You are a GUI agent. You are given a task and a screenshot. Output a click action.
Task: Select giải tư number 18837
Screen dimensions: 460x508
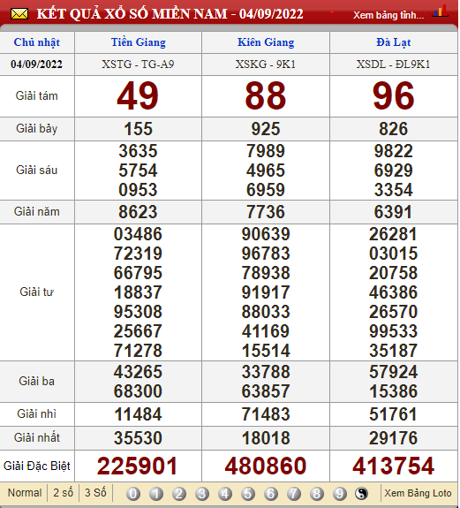[x=138, y=292]
